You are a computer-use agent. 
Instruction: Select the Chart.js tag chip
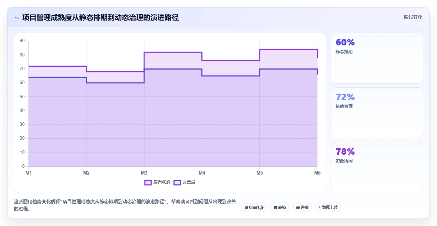254,207
